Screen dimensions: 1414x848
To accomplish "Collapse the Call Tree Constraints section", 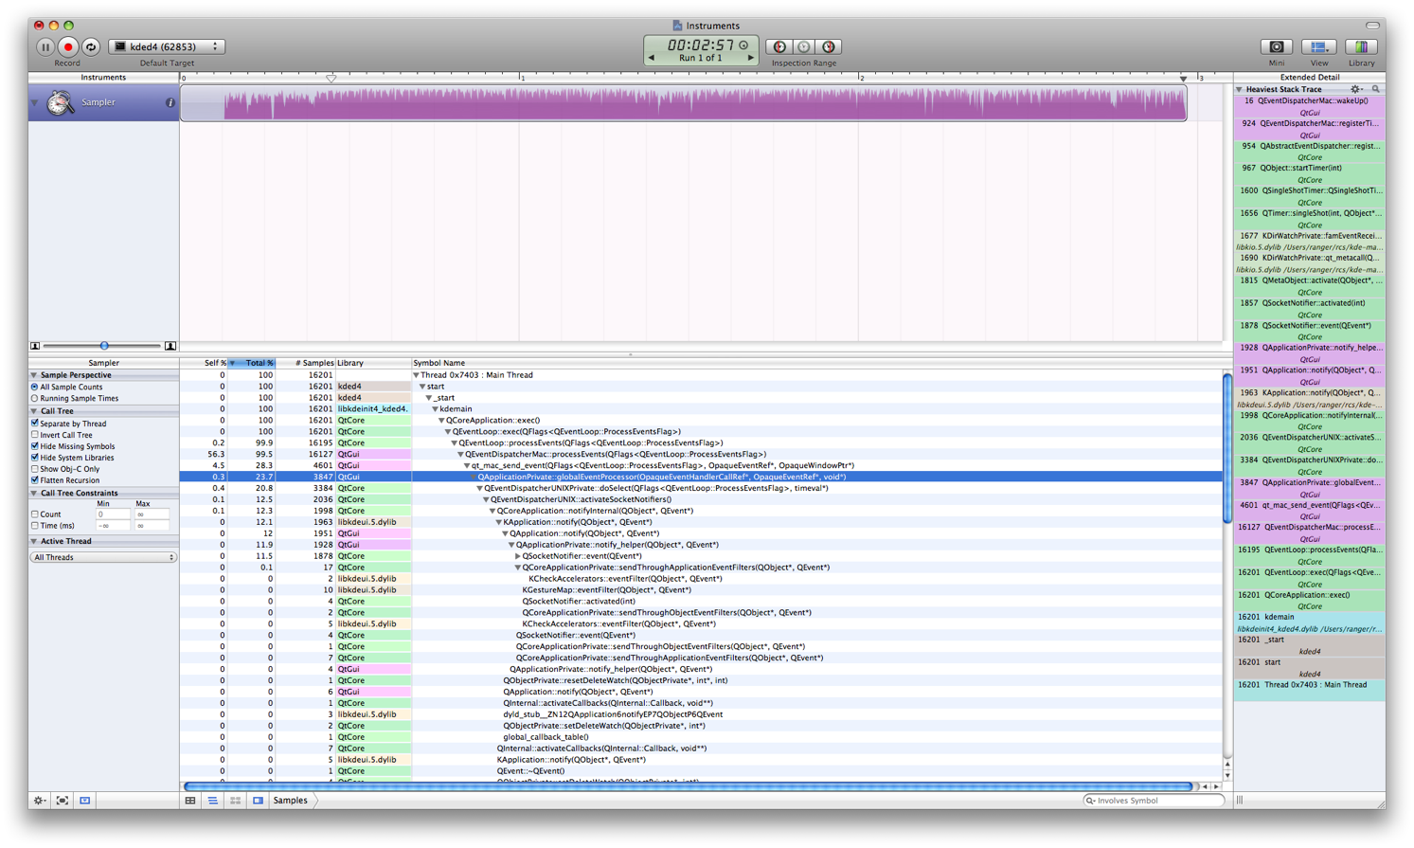I will click(x=34, y=494).
